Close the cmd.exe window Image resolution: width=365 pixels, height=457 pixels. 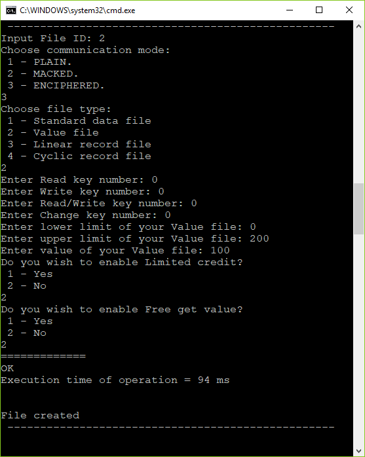[x=349, y=10]
